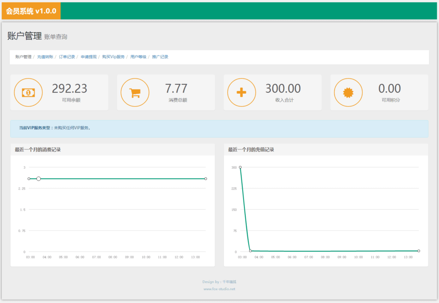The width and height of the screenshot is (439, 303).
Task: Click the last data point on the recharge chart
Action: pyautogui.click(x=419, y=251)
